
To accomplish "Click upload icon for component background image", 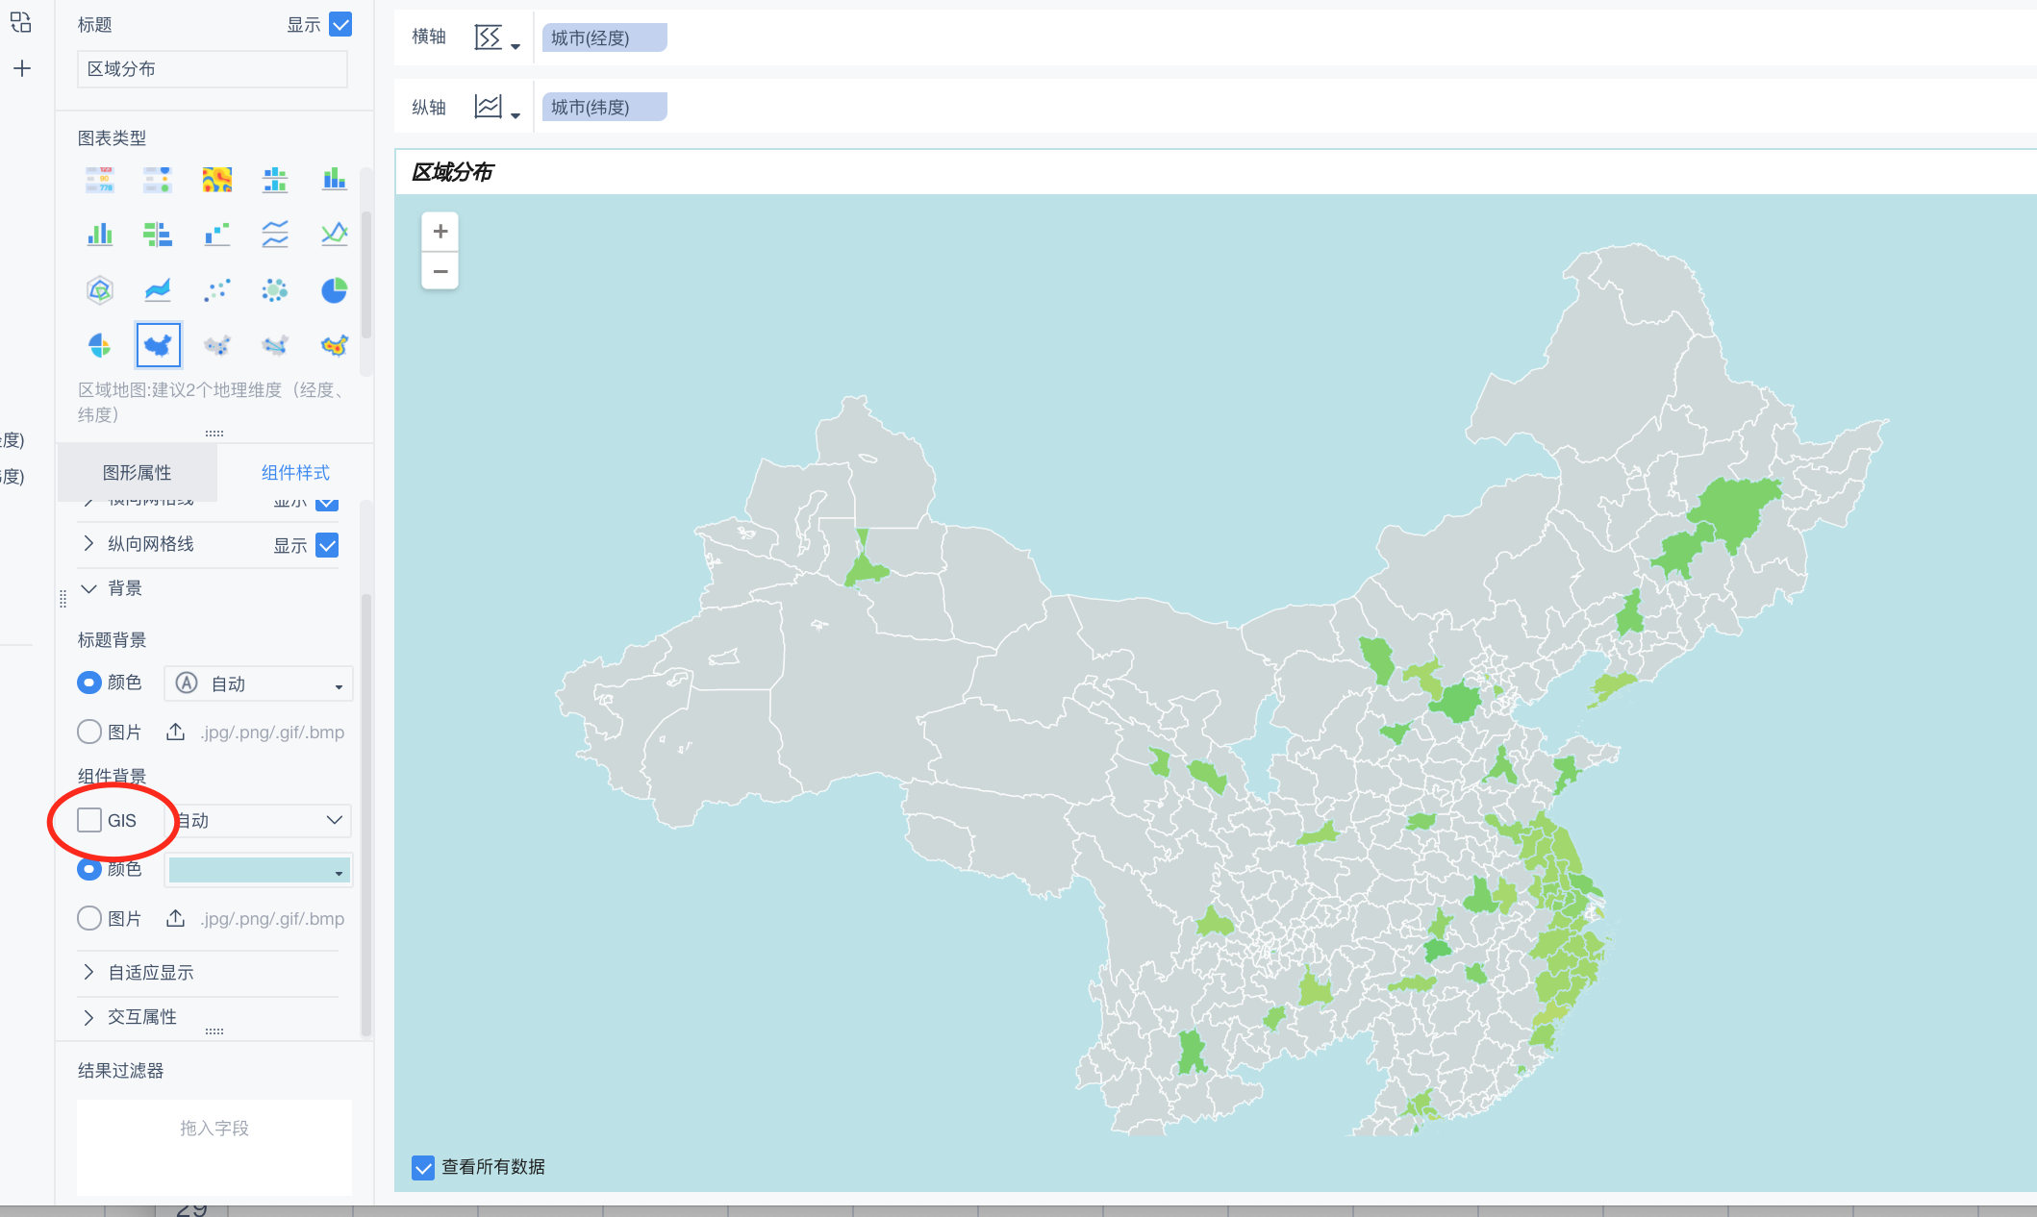I will [175, 919].
